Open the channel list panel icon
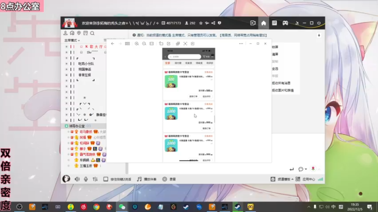This screenshot has height=212, width=378. point(275,23)
